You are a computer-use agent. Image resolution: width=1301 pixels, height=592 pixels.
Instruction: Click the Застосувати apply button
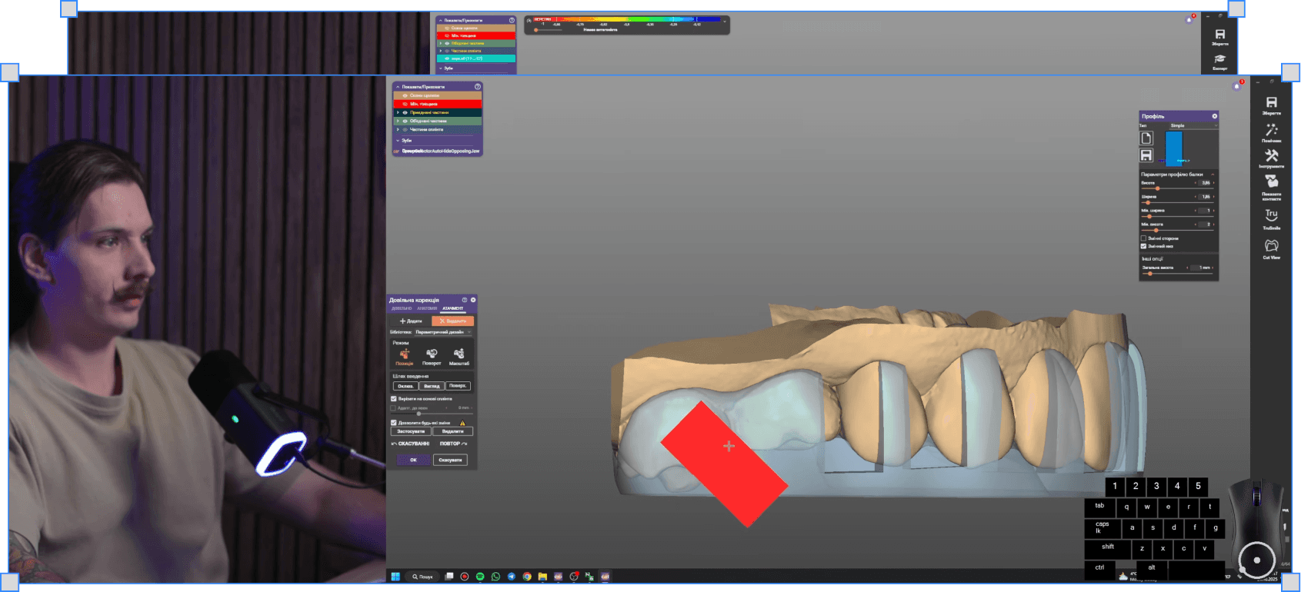click(411, 431)
